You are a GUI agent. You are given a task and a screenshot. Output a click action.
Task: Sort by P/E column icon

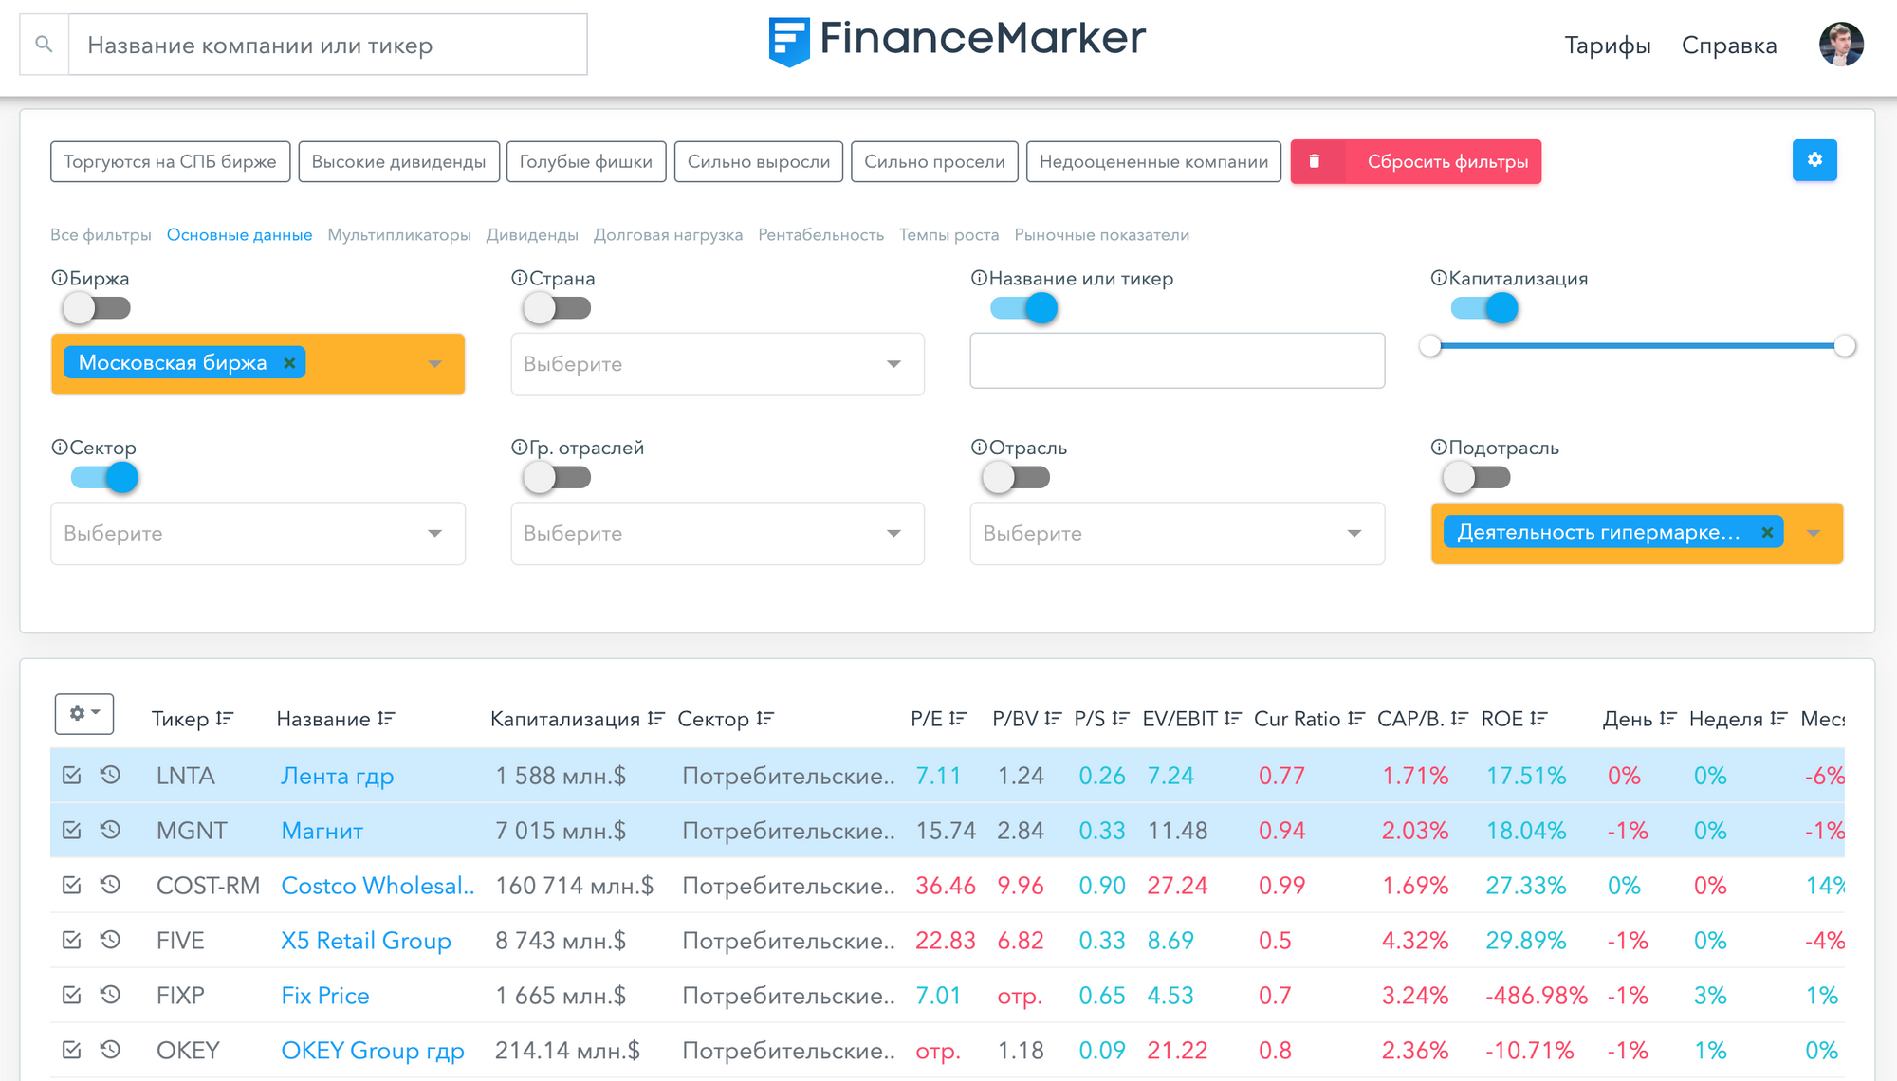(x=958, y=719)
